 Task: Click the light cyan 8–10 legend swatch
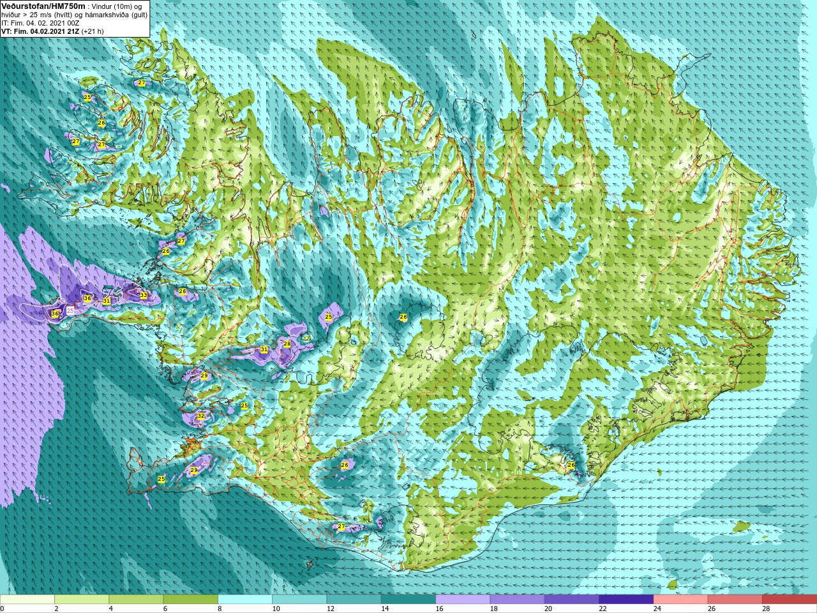245,600
